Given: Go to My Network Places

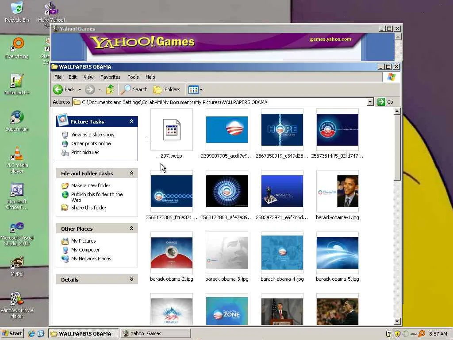Looking at the screenshot, I should [x=91, y=259].
